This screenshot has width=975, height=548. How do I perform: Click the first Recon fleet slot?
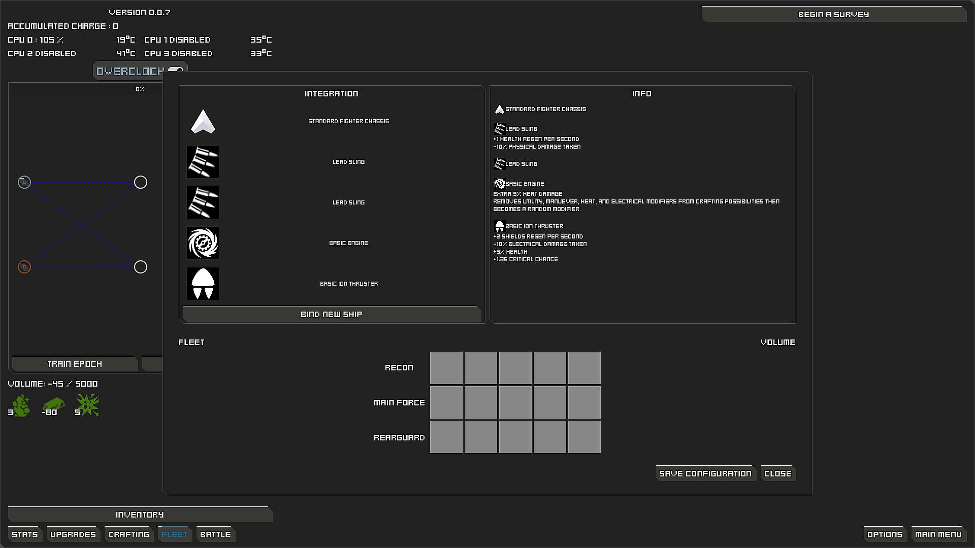coord(446,368)
